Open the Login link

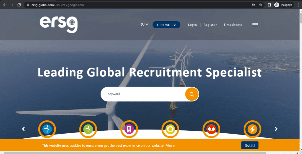192,25
